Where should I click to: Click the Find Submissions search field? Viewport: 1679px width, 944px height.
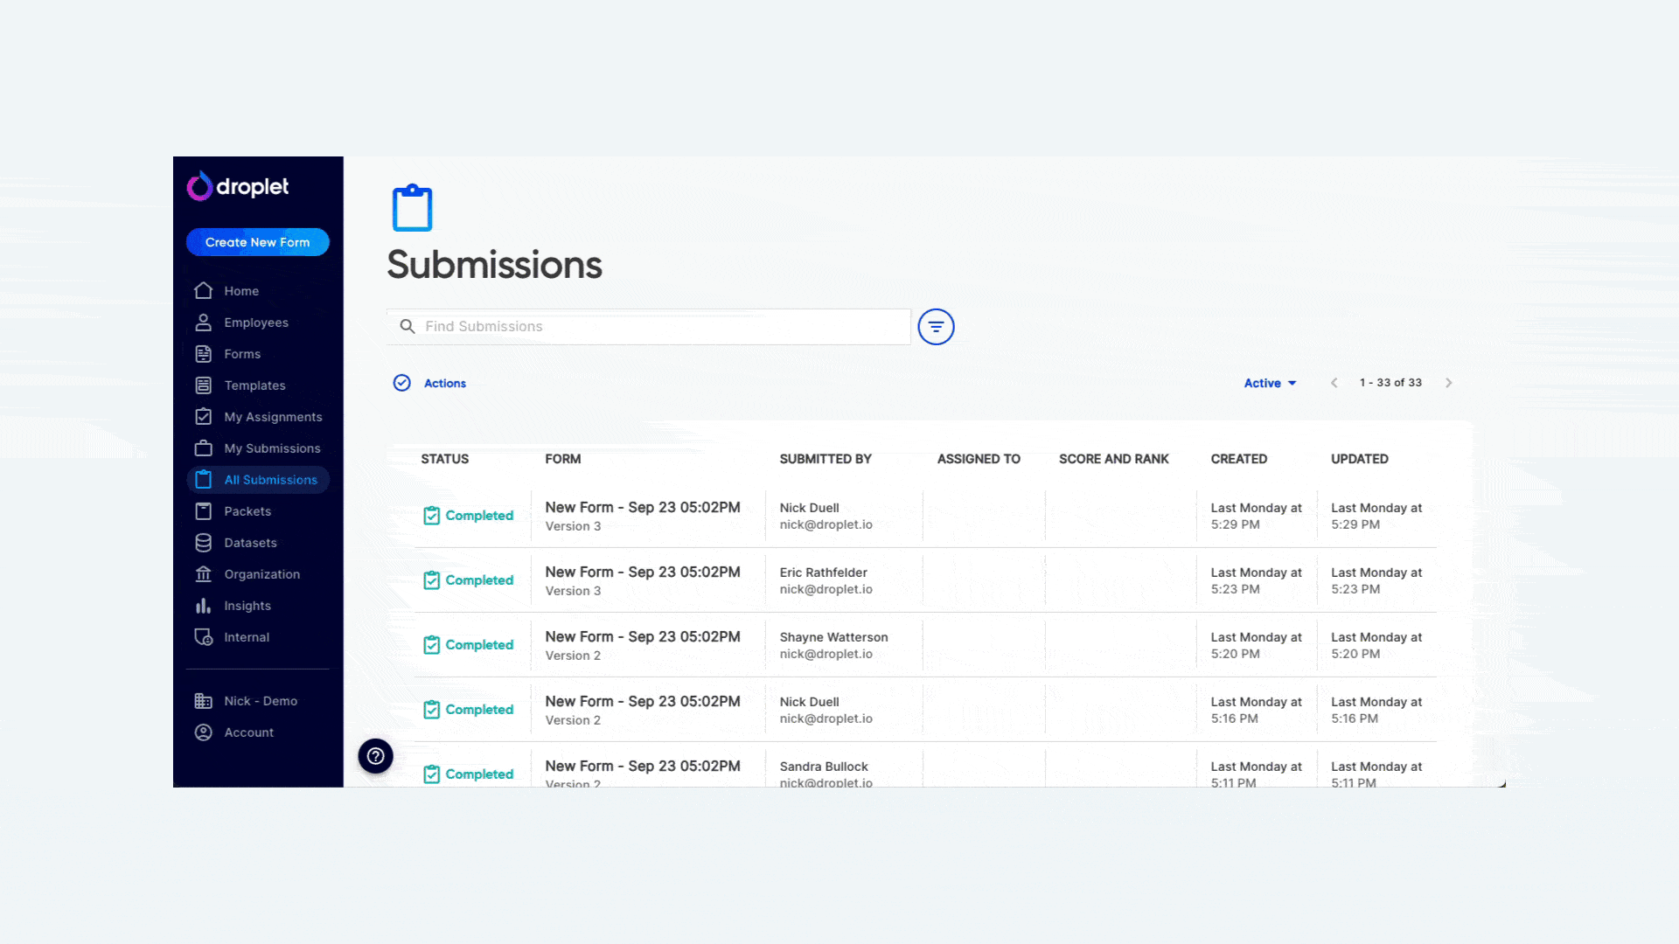(x=649, y=326)
